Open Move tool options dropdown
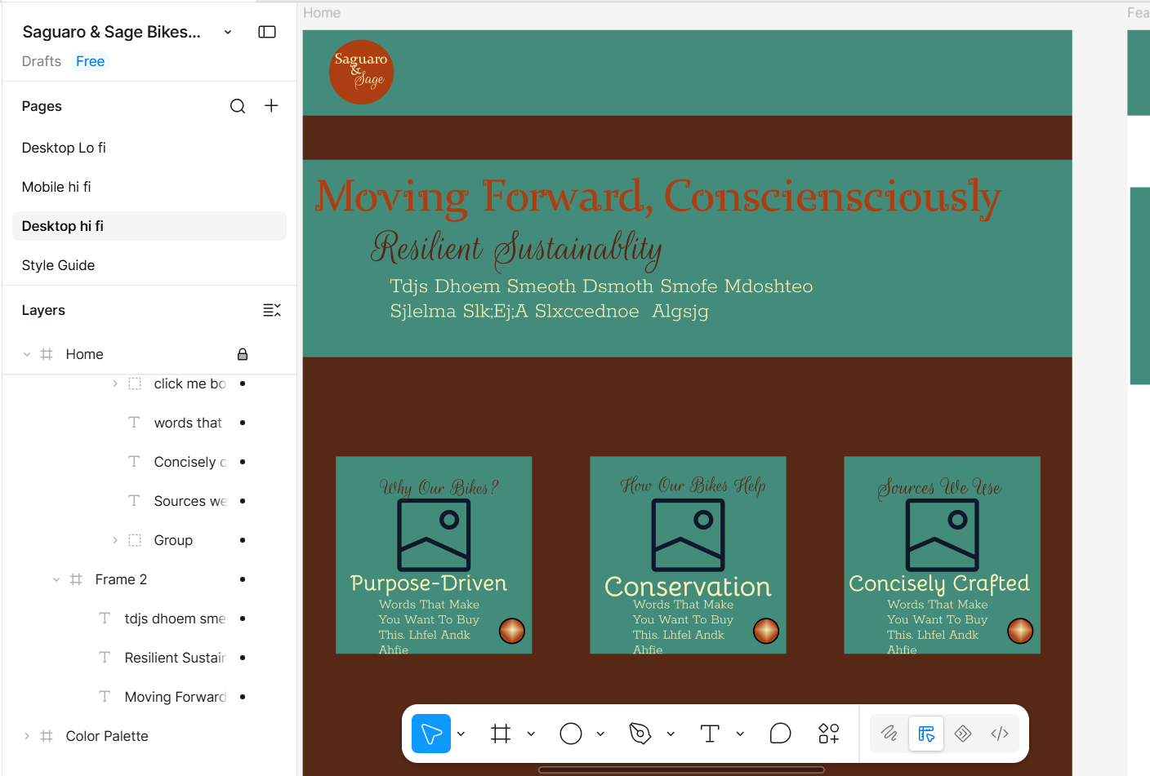Screen dimensions: 1150x776 pos(461,734)
